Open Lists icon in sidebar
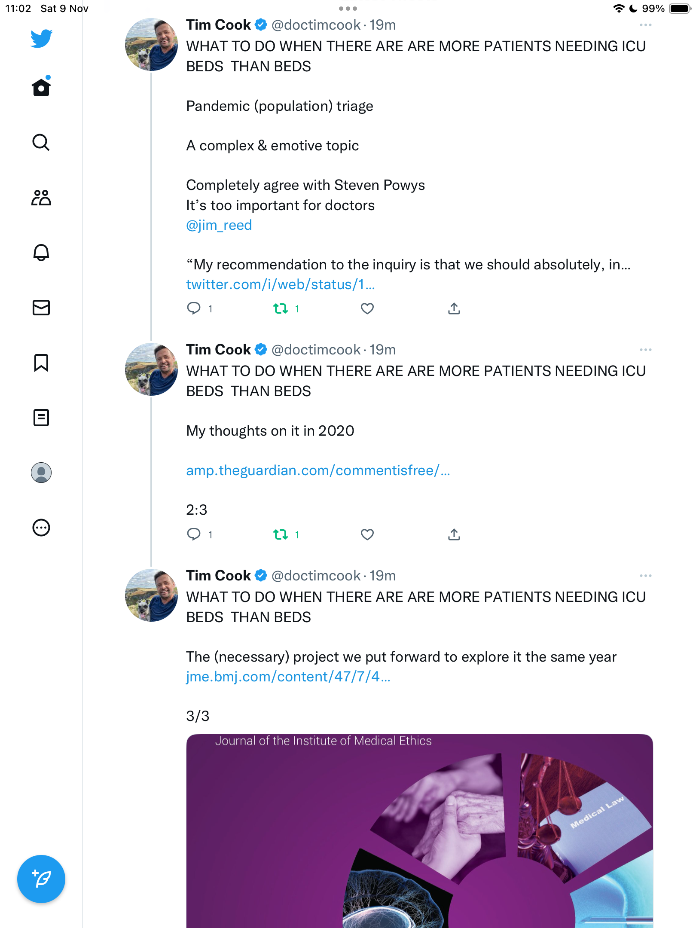Image resolution: width=696 pixels, height=928 pixels. [41, 418]
